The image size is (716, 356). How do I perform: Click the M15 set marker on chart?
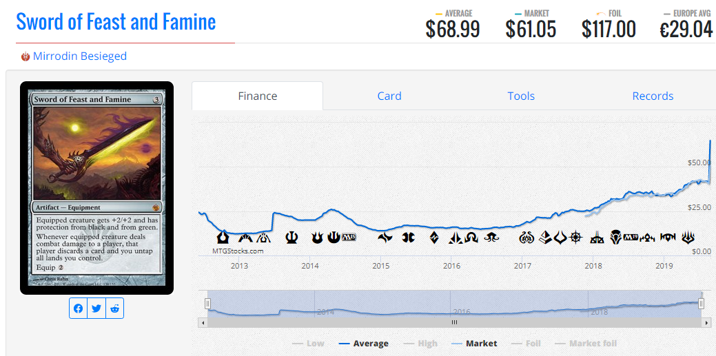coord(349,238)
